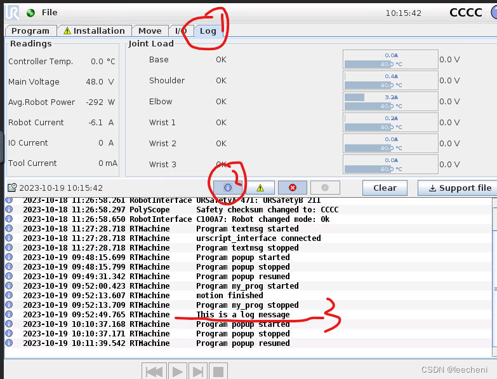Viewport: 497px width, 379px height.
Task: Select 'urscript_interface connected' log entry
Action: coord(248,238)
